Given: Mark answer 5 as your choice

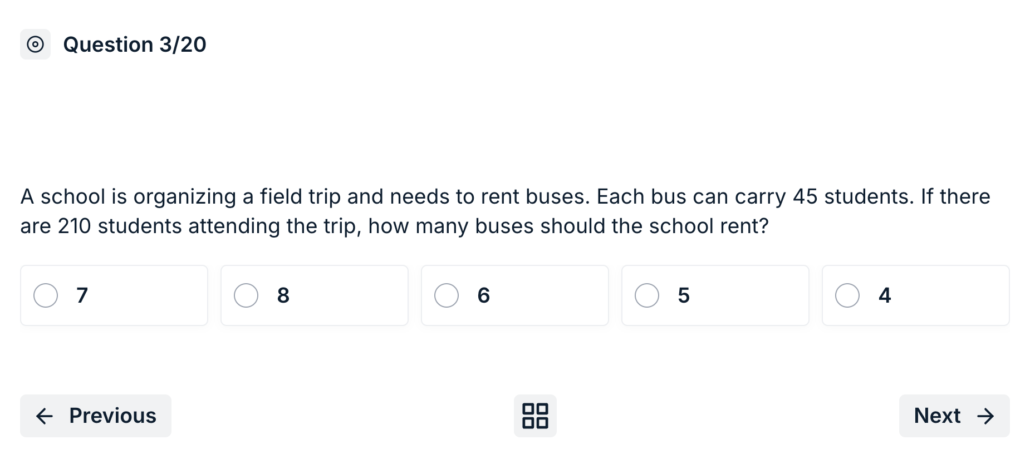Looking at the screenshot, I should [647, 295].
